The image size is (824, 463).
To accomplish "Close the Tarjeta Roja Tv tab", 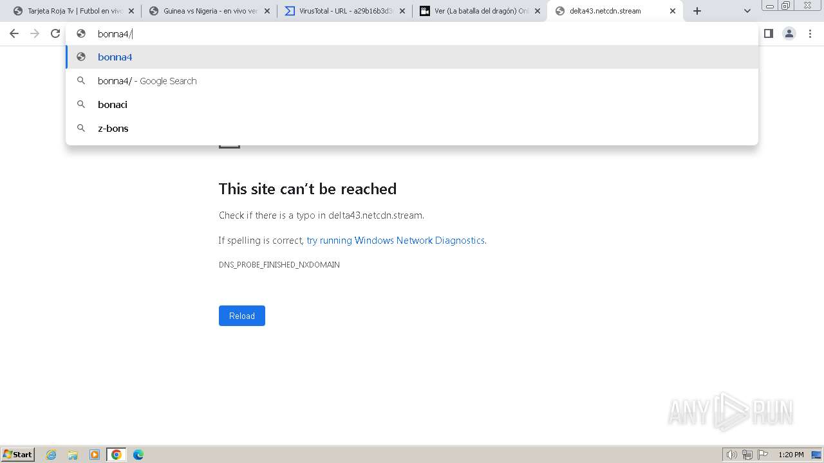I will (131, 11).
